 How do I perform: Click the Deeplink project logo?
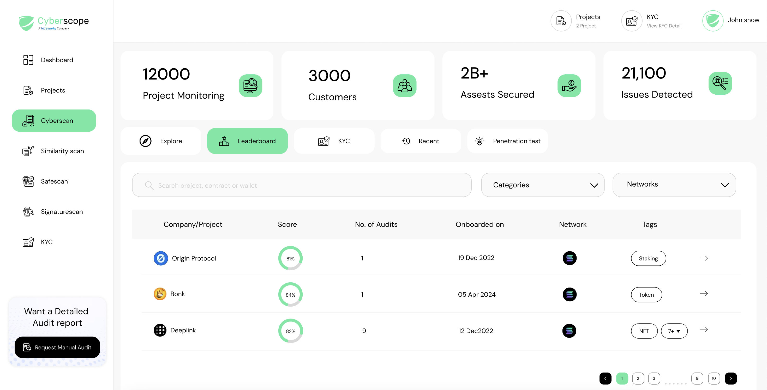(x=160, y=330)
